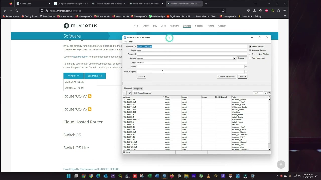Click the Connect To address field

[x=192, y=47]
